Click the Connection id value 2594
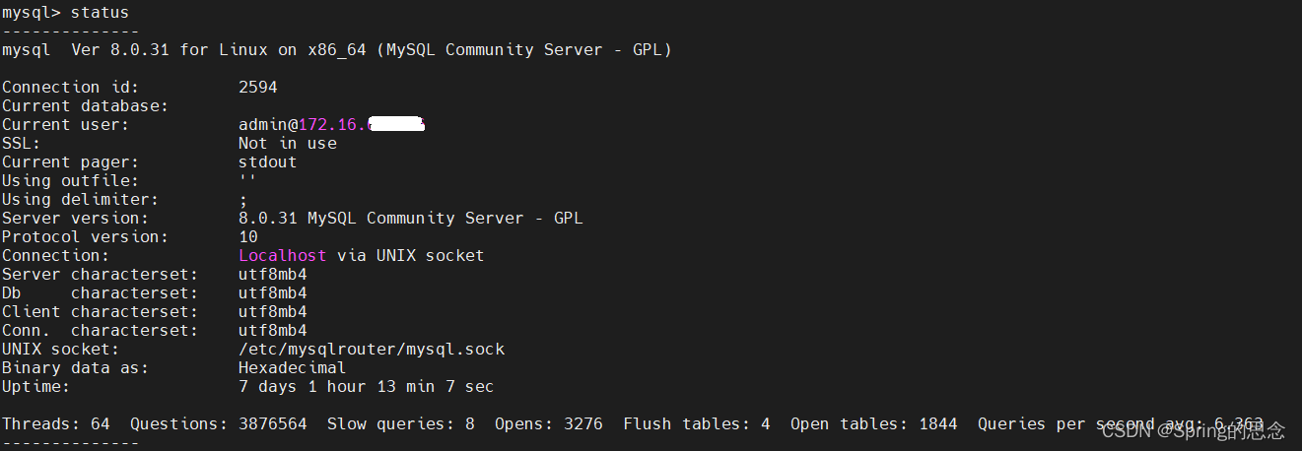 click(x=258, y=87)
